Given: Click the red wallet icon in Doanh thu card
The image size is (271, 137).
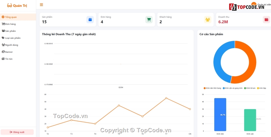Looking at the screenshot, I should pyautogui.click(x=266, y=20).
